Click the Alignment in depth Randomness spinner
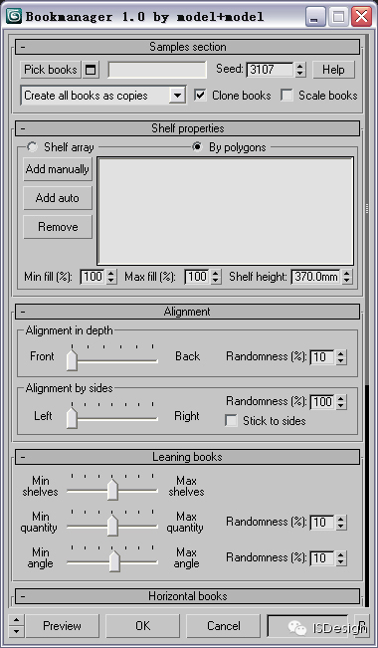The height and width of the screenshot is (648, 378). (340, 357)
